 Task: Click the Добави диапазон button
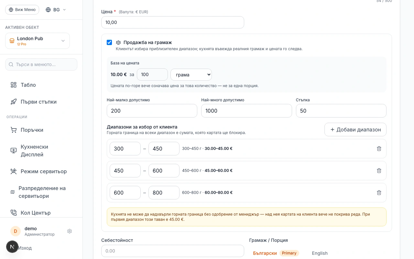[x=355, y=129]
